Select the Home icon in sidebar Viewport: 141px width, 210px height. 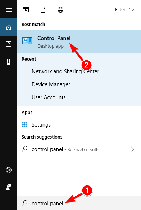(9, 27)
